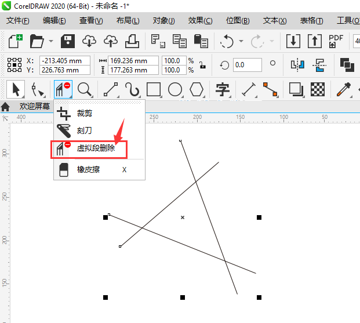Edit the object height field 177.263 mm
The height and width of the screenshot is (323, 360).
[x=133, y=70]
